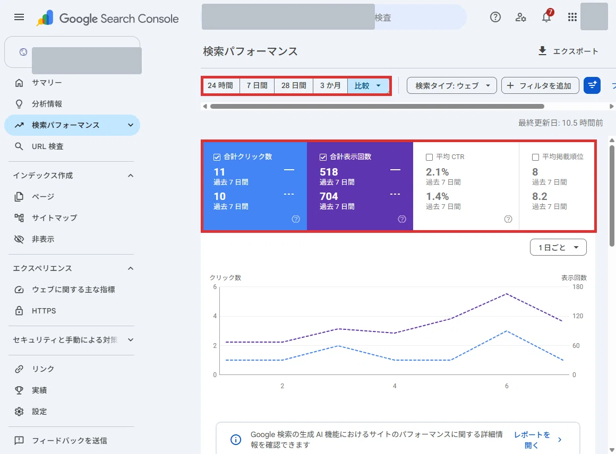
Task: Open the Google apps grid
Action: tap(572, 18)
